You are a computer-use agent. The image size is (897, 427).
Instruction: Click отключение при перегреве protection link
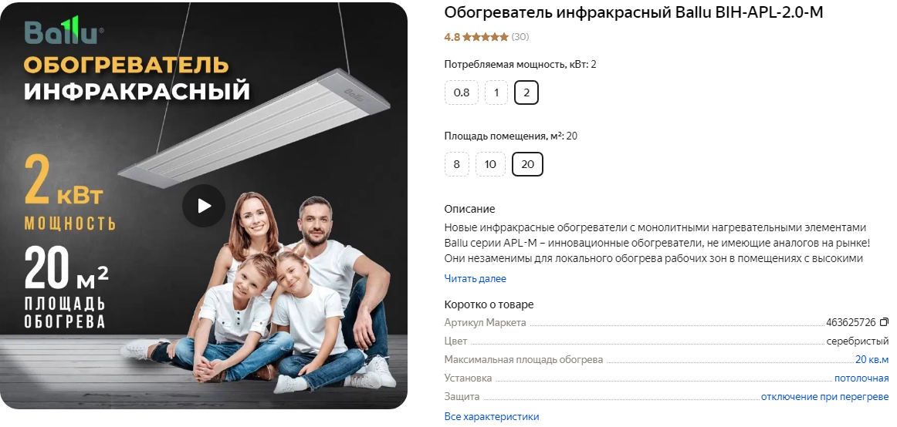tap(825, 396)
